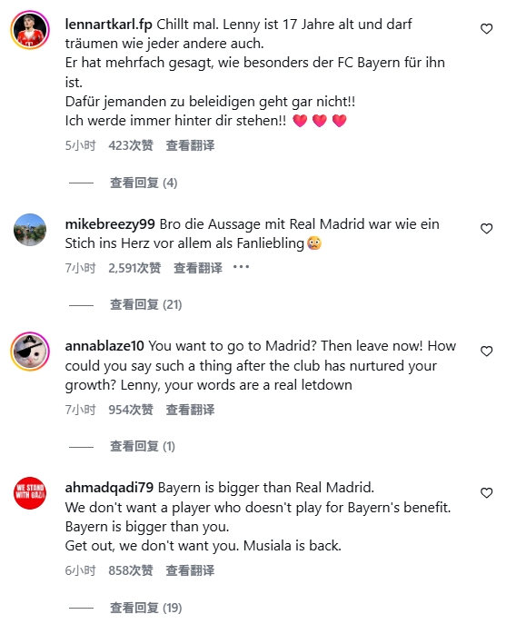506x624 pixels.
Task: Open lennartkarl.fp profile picture
Action: (x=30, y=30)
